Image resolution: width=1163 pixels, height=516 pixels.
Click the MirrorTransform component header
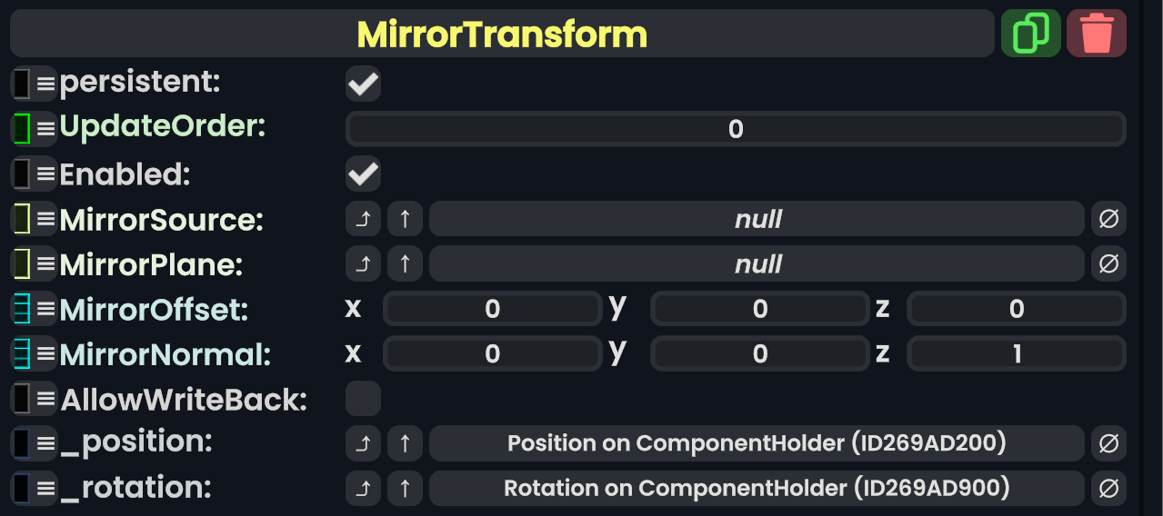(502, 34)
